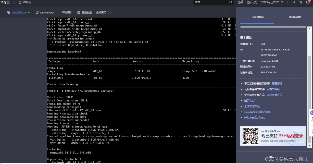Toggle 本地鼠标 mode

66,12
